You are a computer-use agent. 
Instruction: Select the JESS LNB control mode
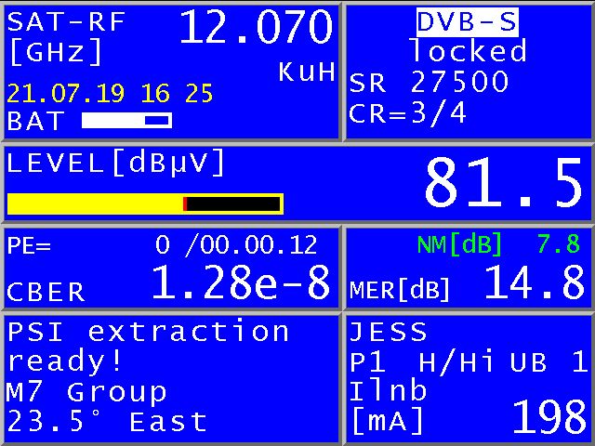(x=389, y=332)
